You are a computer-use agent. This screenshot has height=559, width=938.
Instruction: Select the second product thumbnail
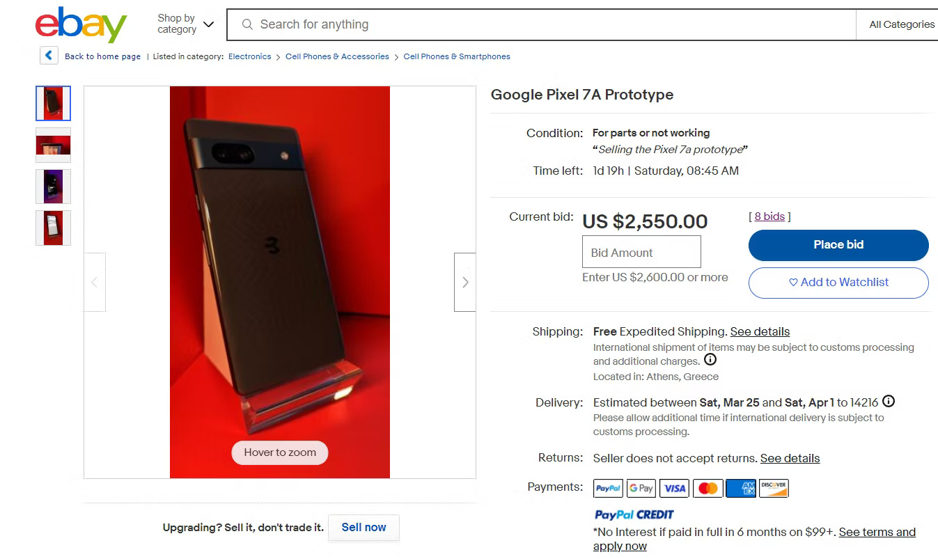point(53,145)
